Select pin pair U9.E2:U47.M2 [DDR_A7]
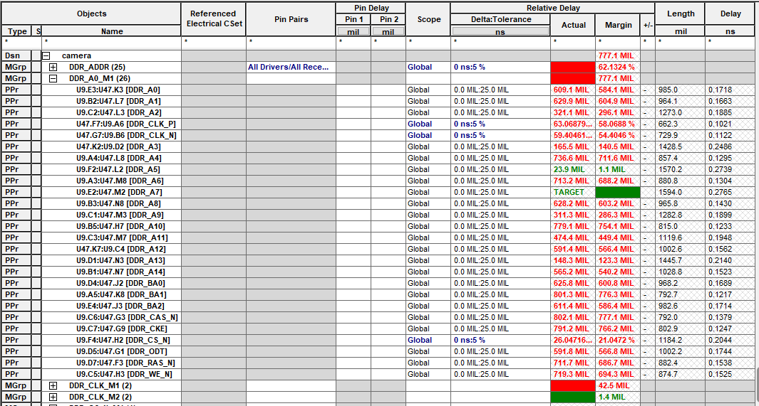Viewport: 759px width, 406px height. [x=119, y=192]
